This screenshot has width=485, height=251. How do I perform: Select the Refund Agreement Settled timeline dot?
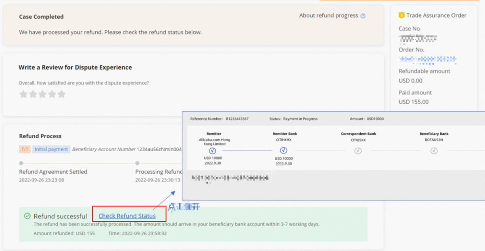[21, 163]
